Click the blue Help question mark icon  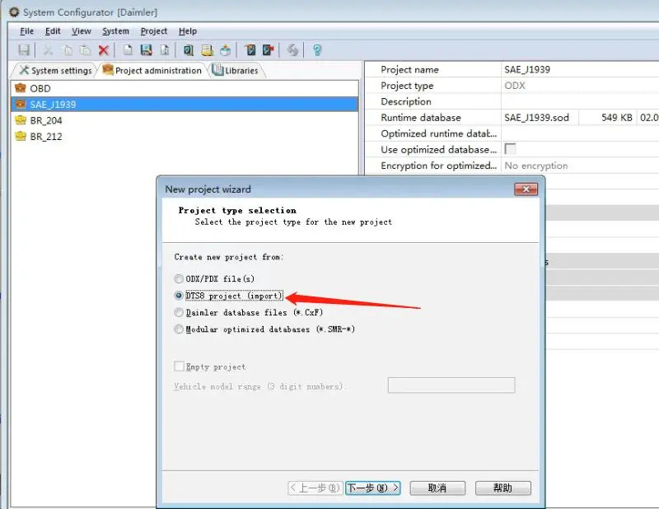(317, 50)
